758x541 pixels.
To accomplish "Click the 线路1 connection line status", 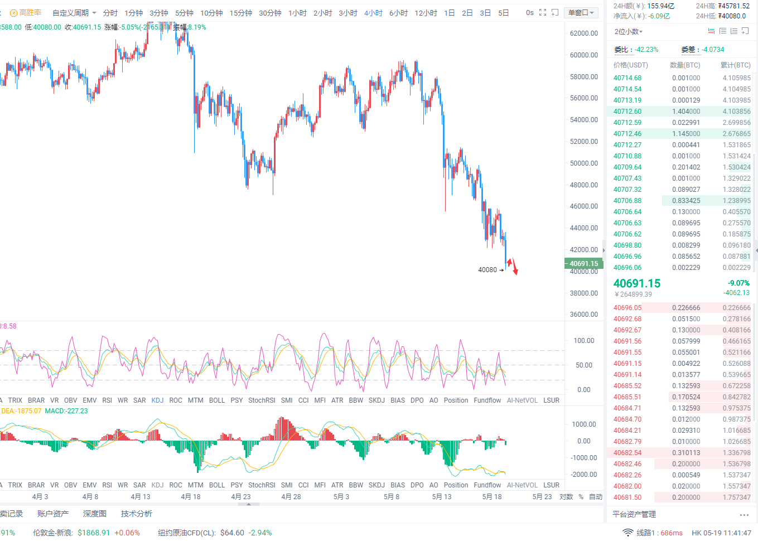I will pyautogui.click(x=660, y=533).
